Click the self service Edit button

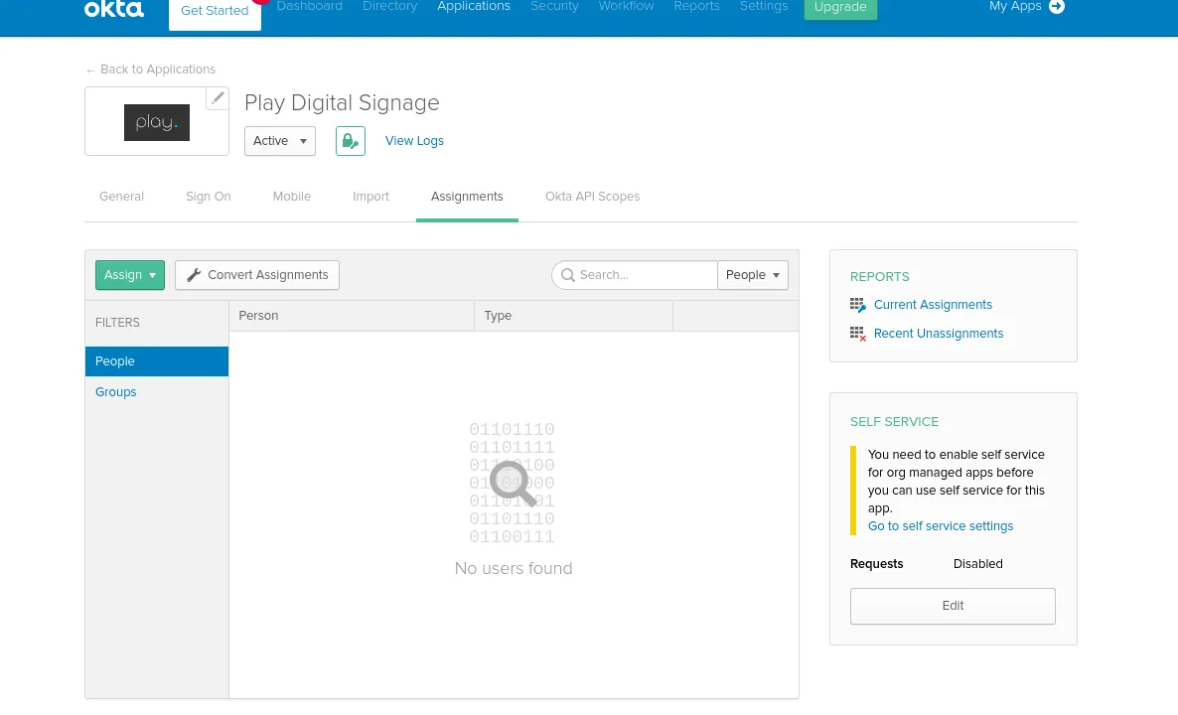[x=953, y=606]
